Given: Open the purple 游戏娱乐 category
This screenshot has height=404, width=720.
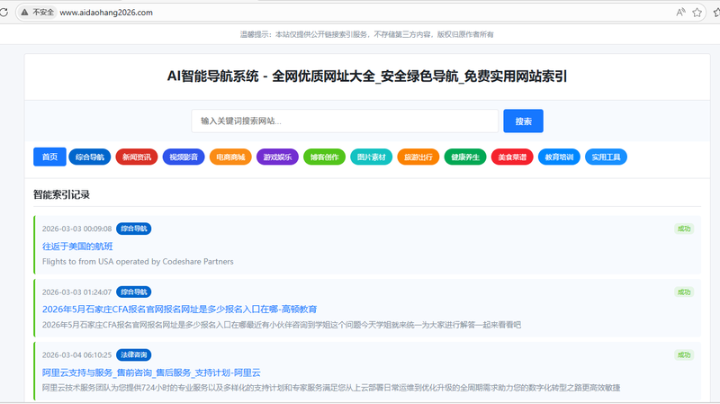Looking at the screenshot, I should (277, 157).
